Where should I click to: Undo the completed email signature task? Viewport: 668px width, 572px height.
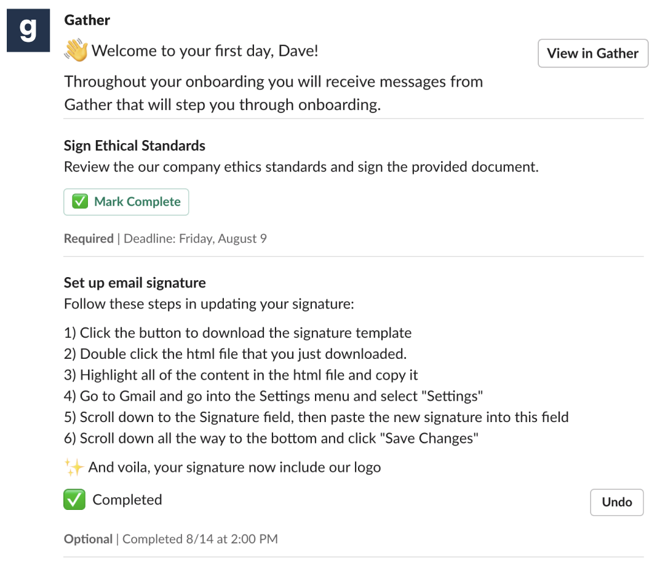616,502
